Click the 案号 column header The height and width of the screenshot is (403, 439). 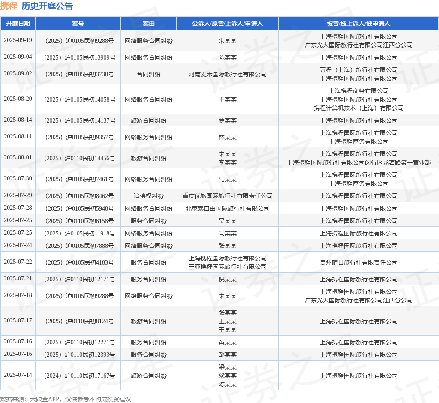78,24
